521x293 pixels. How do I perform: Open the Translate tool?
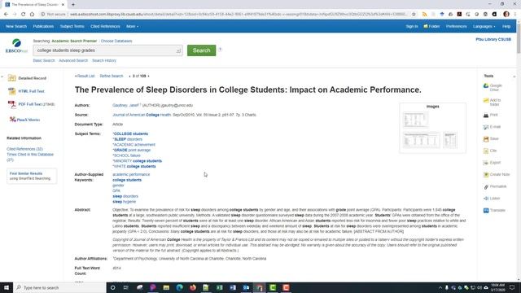tap(494, 211)
